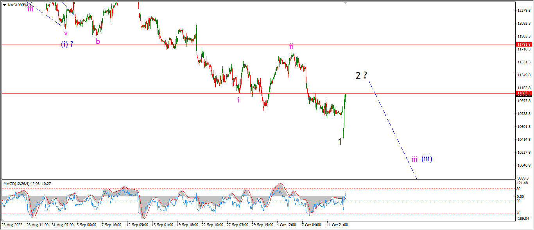534x230 pixels.
Task: Grab the gray chart shift triangle marker
Action: [345, 3]
